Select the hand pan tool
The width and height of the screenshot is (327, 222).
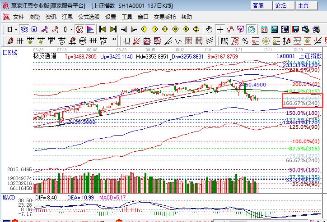click(x=209, y=29)
